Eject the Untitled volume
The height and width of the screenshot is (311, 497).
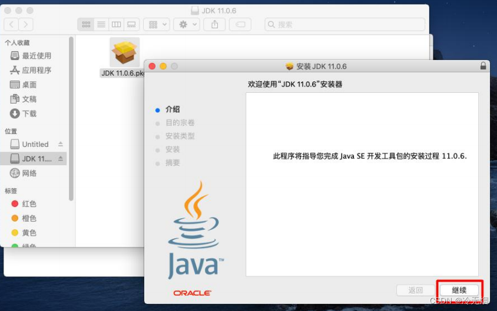tap(61, 144)
